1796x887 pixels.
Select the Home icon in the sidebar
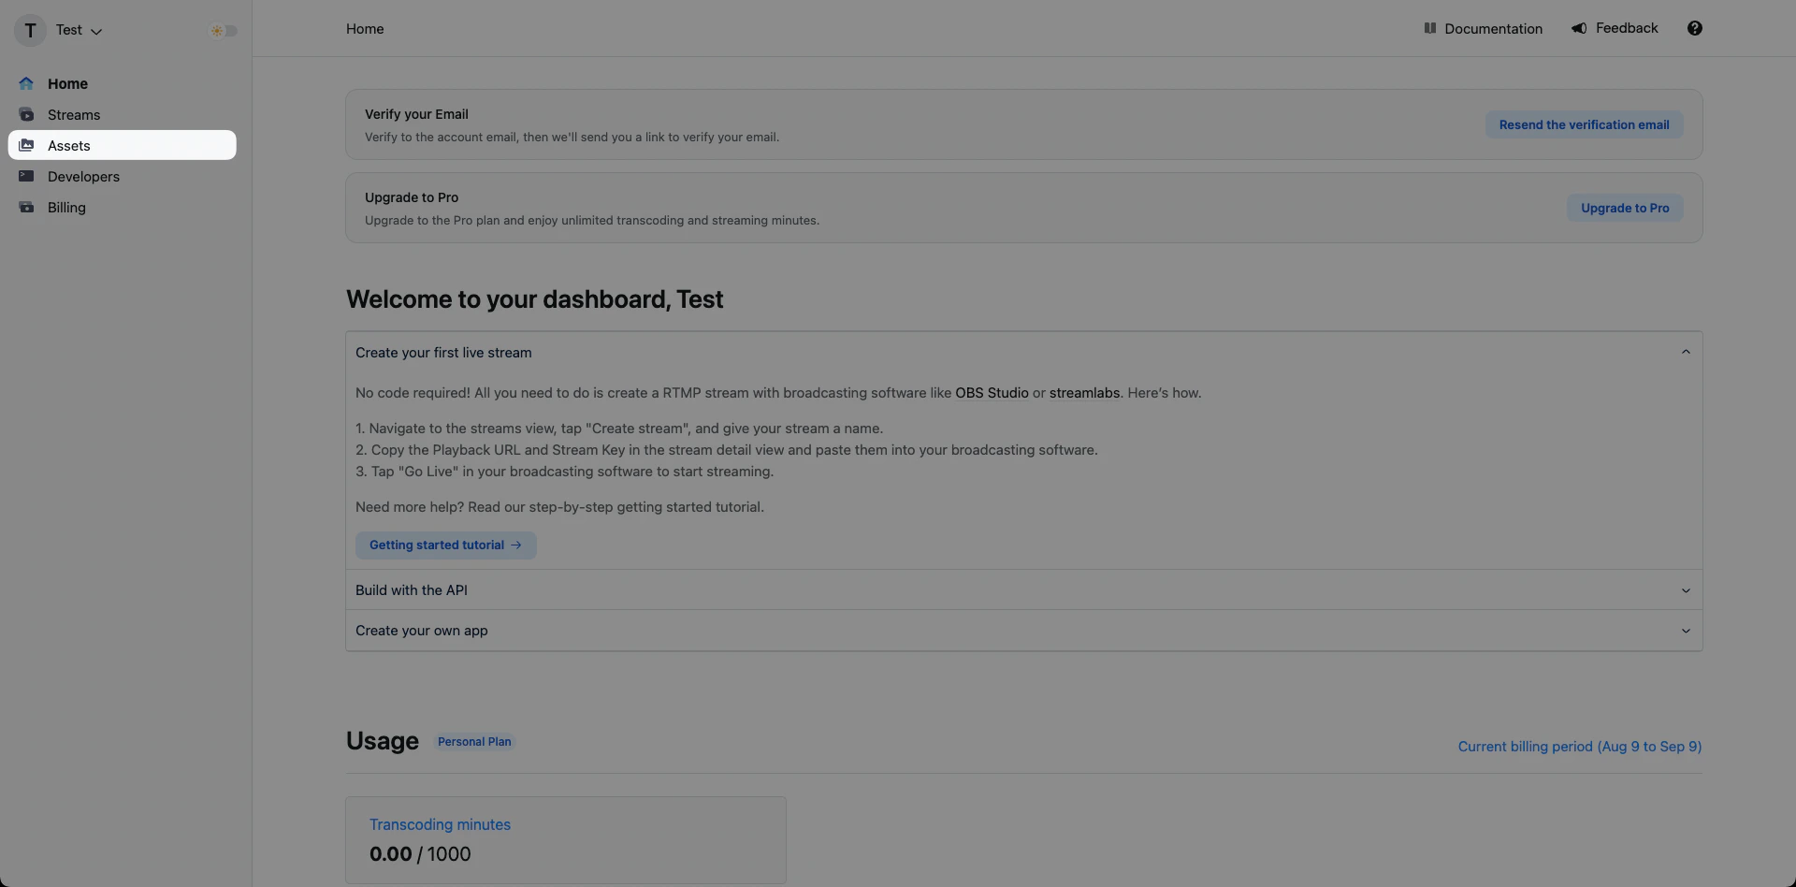click(26, 83)
